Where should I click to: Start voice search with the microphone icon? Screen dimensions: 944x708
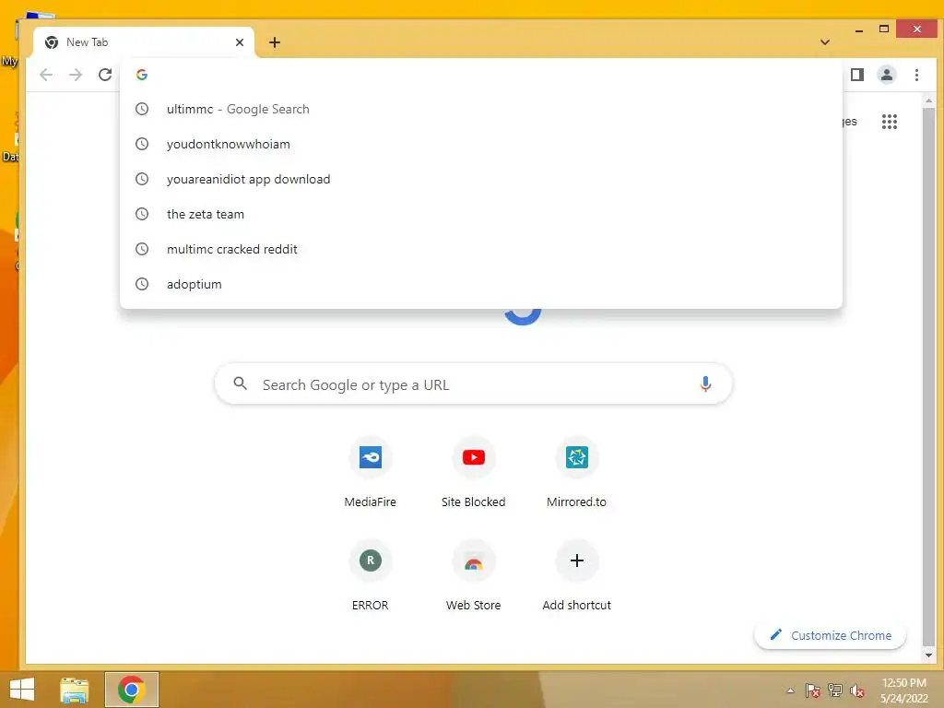click(x=705, y=384)
